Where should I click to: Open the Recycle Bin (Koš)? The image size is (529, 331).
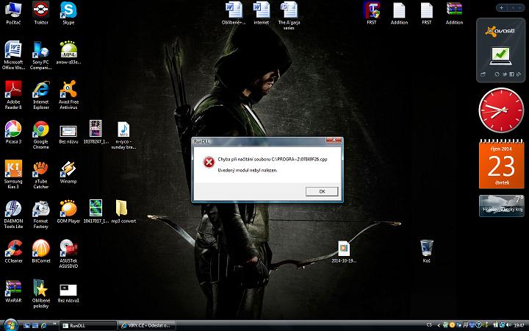(425, 247)
